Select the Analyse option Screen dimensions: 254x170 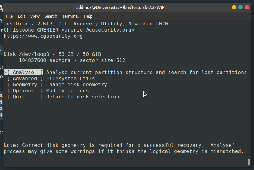(23, 72)
